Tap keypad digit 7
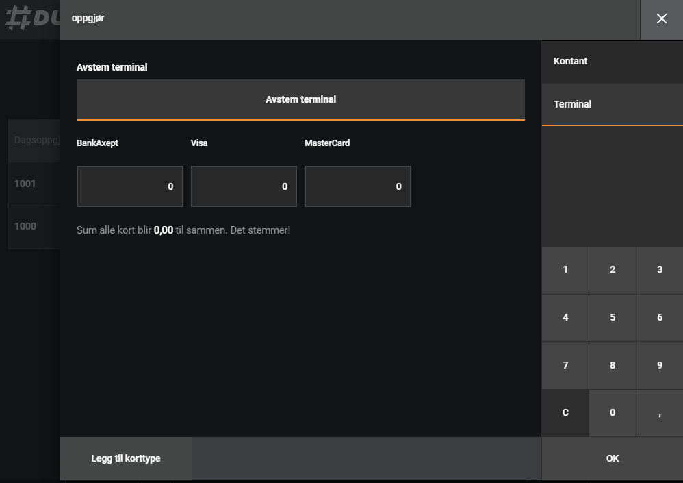Viewport: 683px width, 483px height. [x=565, y=365]
